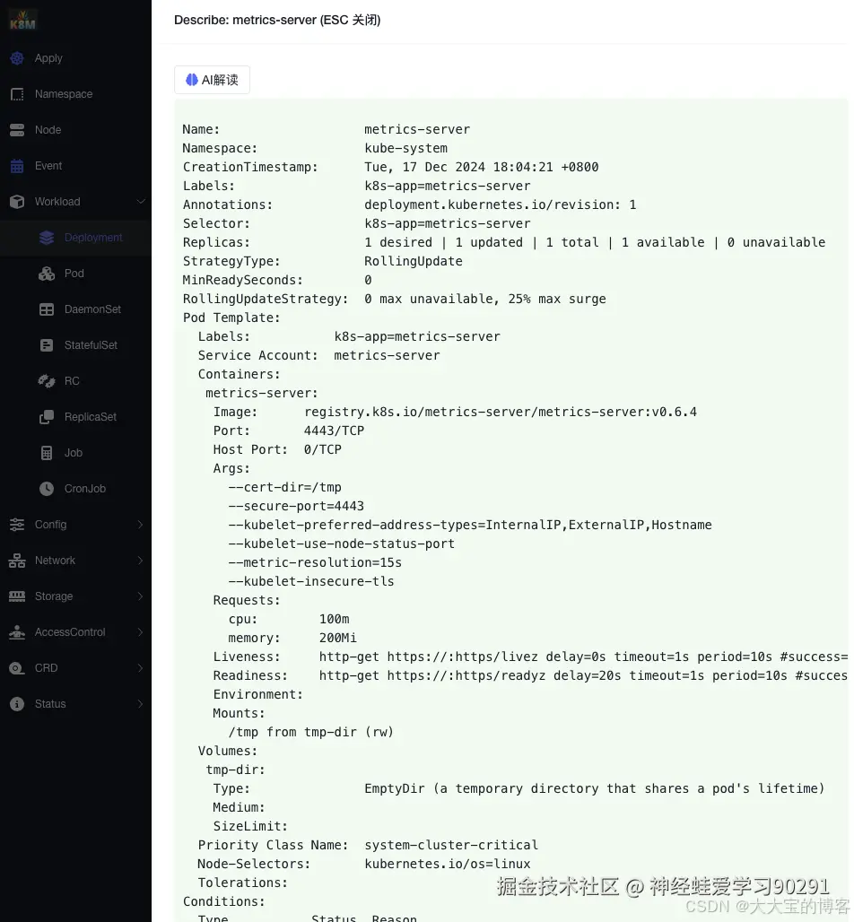854x922 pixels.
Task: Click the Workload cube icon
Action: (17, 202)
